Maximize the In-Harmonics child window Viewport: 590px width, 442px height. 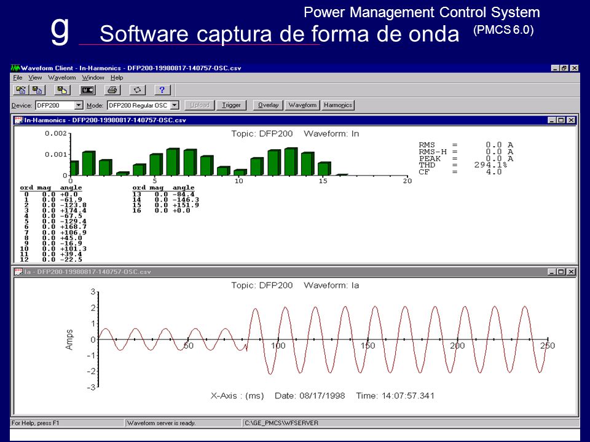click(560, 120)
